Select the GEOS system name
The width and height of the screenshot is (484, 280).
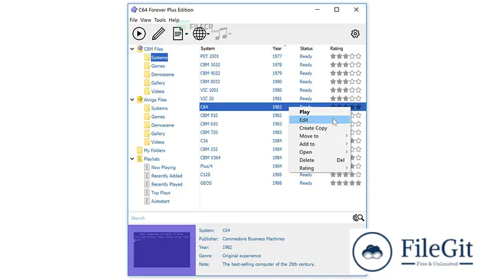coord(206,183)
